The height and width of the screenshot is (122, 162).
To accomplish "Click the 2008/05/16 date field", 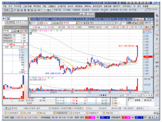I will tap(149, 23).
